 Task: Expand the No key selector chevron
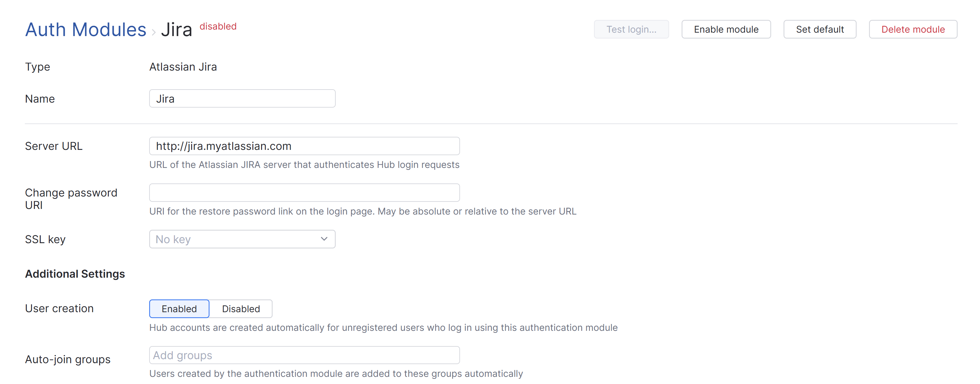[324, 239]
